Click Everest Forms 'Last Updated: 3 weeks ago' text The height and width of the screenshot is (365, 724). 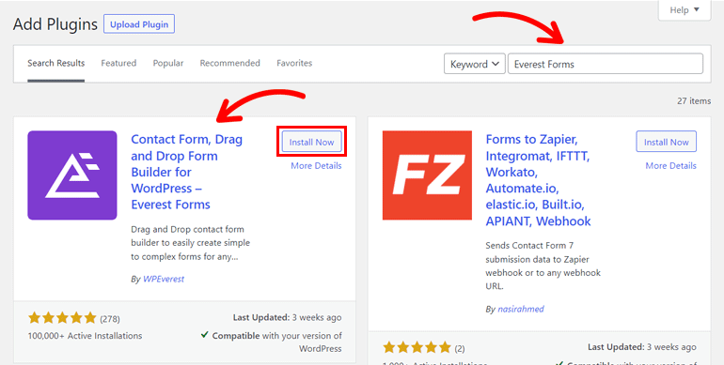[287, 317]
